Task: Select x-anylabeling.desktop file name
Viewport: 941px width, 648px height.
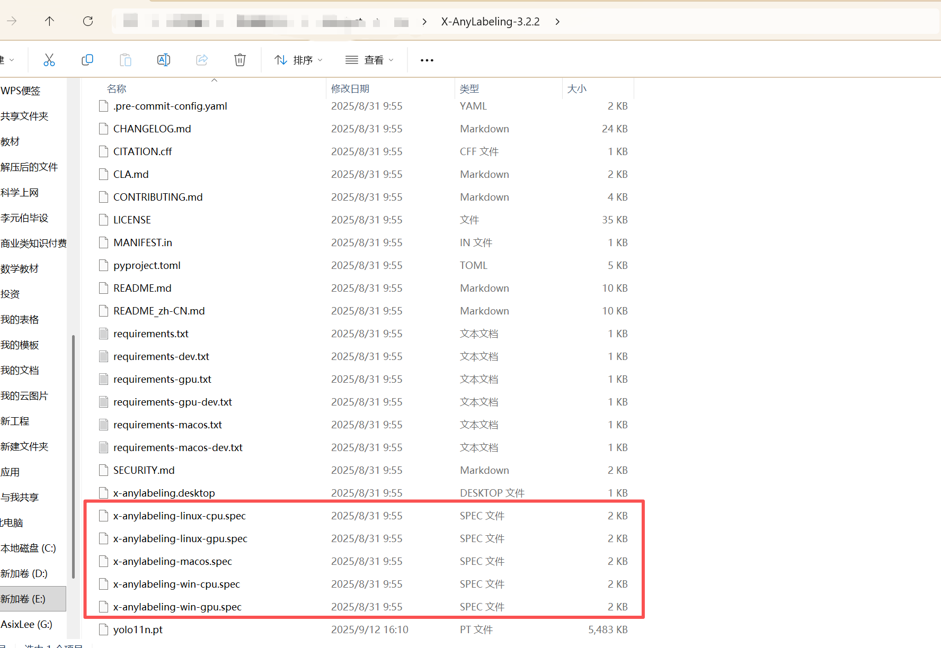Action: point(164,493)
